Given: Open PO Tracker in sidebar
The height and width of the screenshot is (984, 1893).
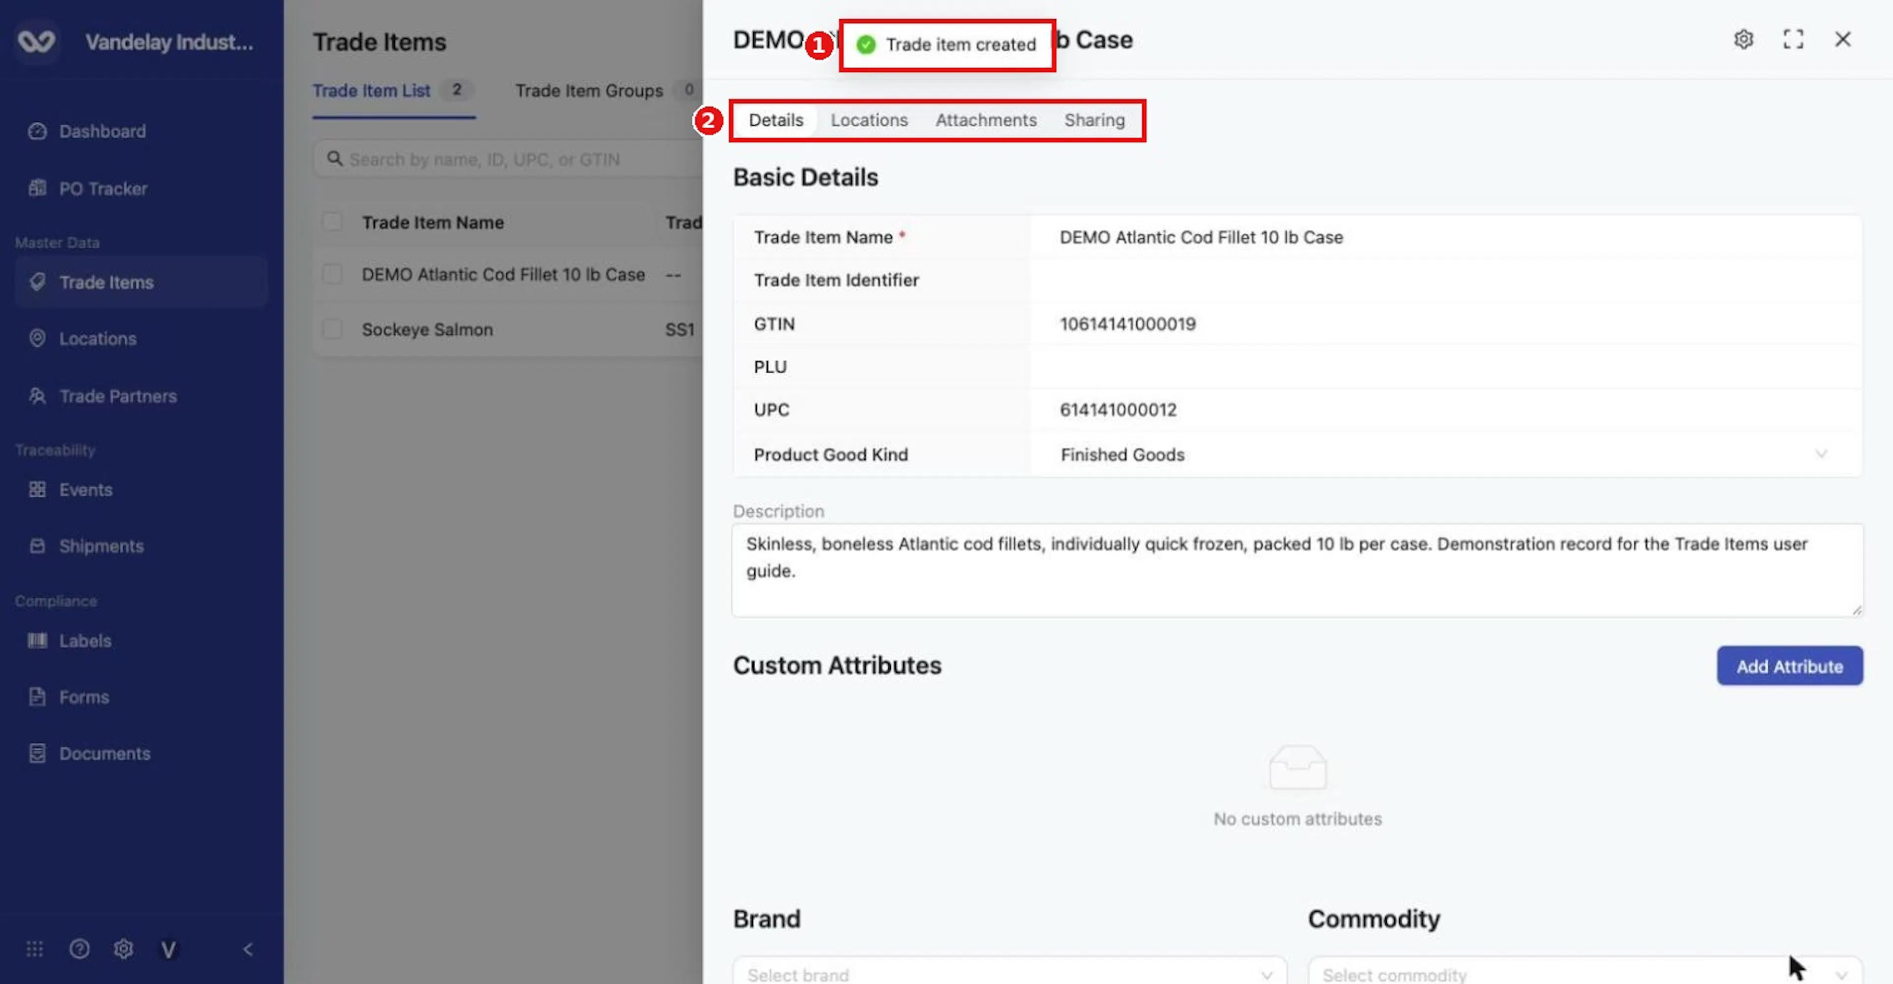Looking at the screenshot, I should pos(103,189).
